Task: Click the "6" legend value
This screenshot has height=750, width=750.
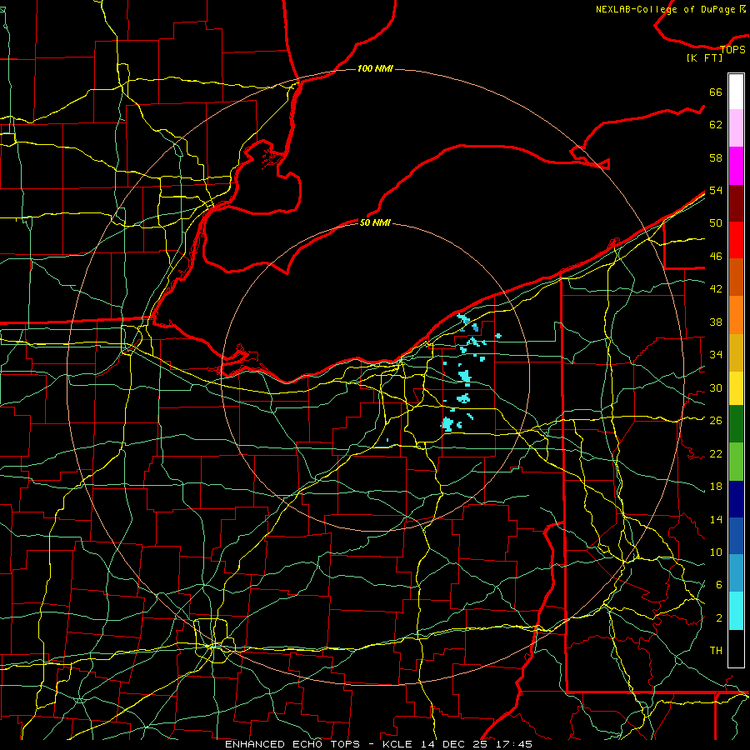Action: (719, 585)
